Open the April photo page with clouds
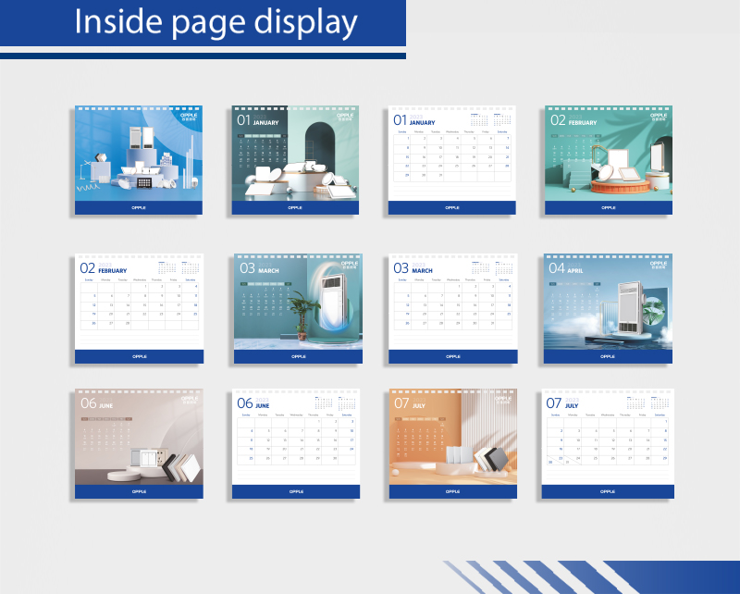This screenshot has height=594, width=740. [x=608, y=308]
